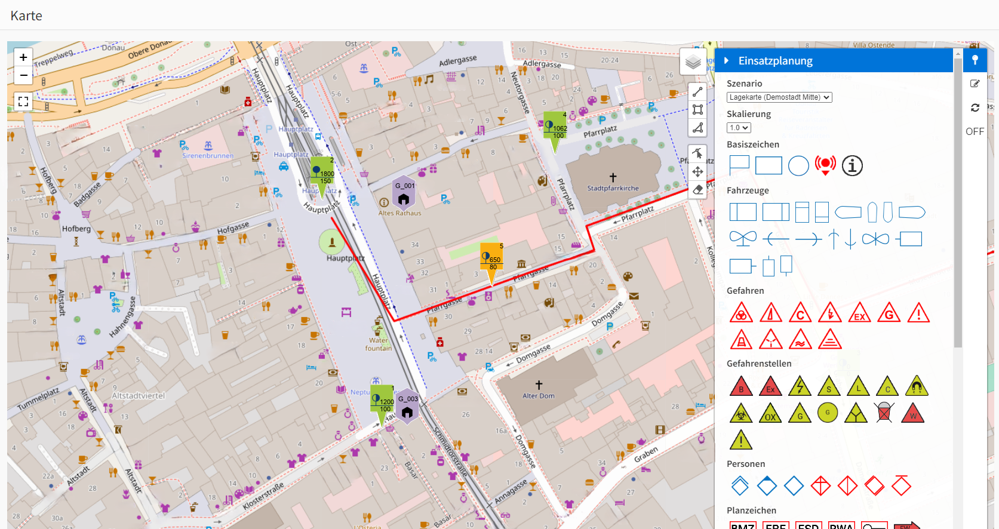Screen dimensions: 999x529
Task: Pick the circle basic symbol
Action: click(x=798, y=166)
